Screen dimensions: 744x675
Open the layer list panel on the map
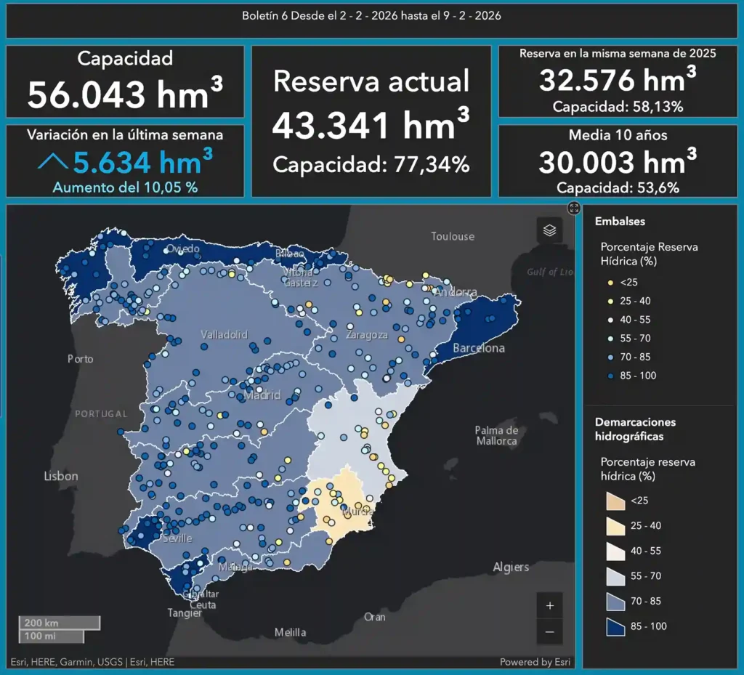click(x=550, y=231)
